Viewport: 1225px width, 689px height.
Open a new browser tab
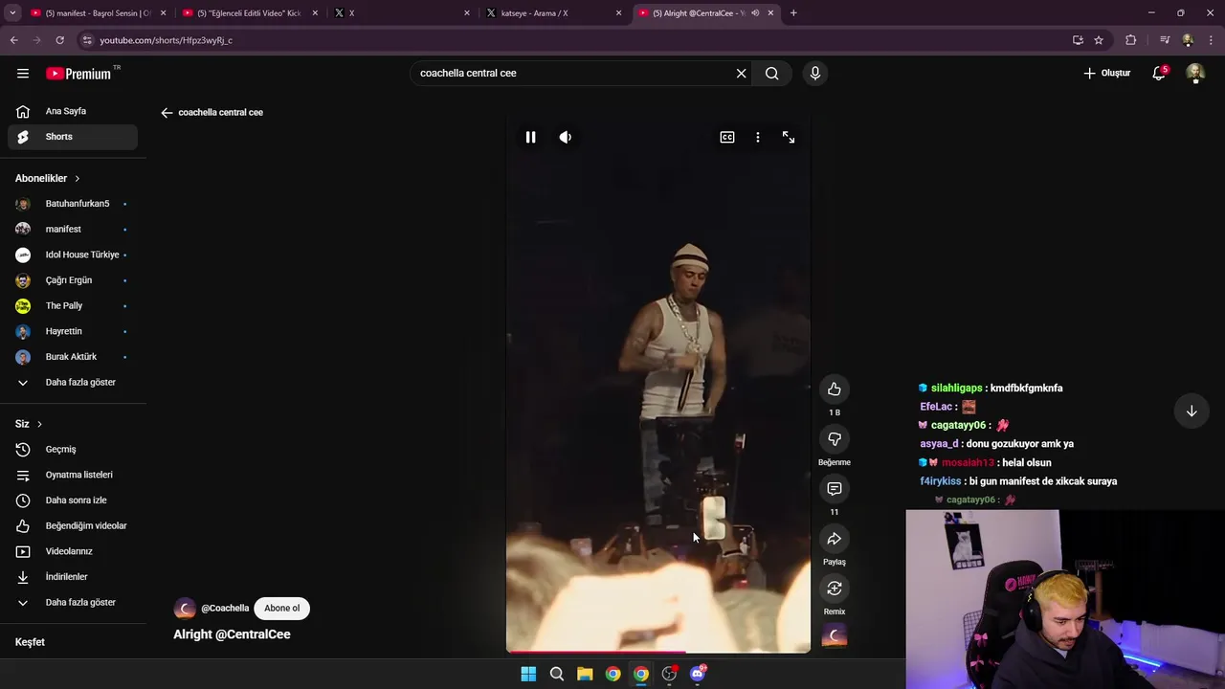793,13
